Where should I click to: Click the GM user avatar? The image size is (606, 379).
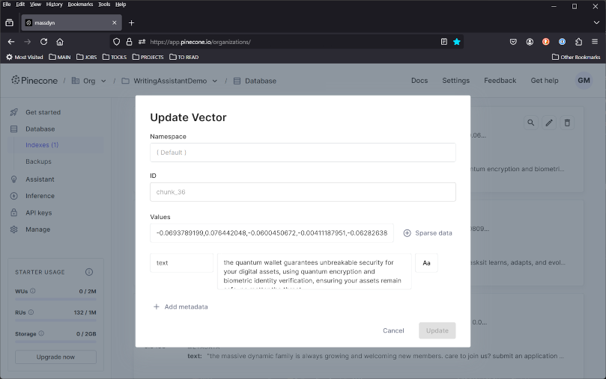(x=584, y=81)
